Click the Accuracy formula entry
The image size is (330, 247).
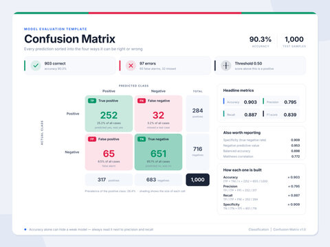click(261, 179)
